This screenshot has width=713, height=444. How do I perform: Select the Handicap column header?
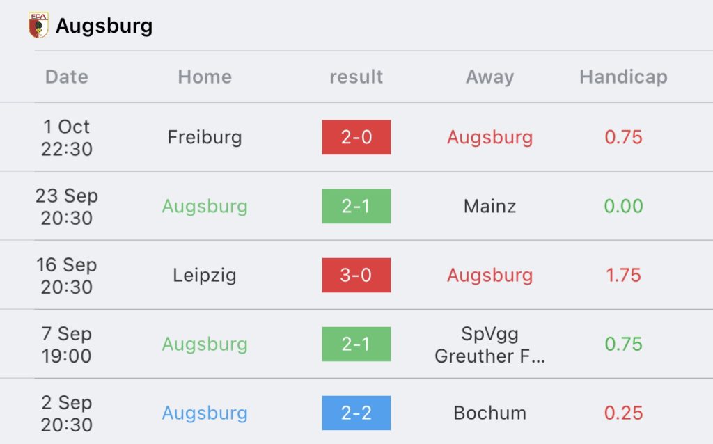[623, 77]
